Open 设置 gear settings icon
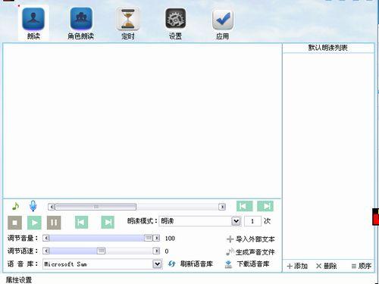The height and width of the screenshot is (284, 379). (x=175, y=19)
